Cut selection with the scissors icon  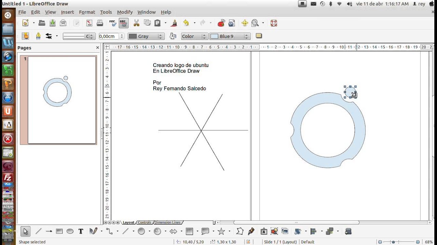(x=137, y=23)
